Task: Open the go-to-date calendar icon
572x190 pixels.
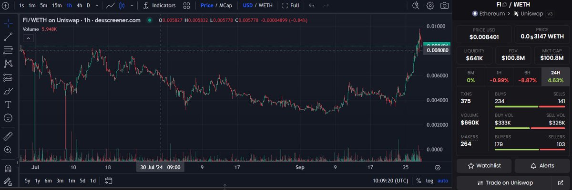Action: tap(108, 180)
